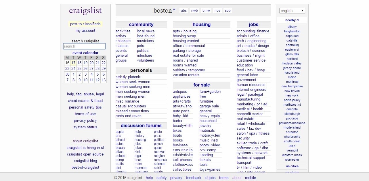
Task: View garage sale listings
Action: [x=209, y=106]
